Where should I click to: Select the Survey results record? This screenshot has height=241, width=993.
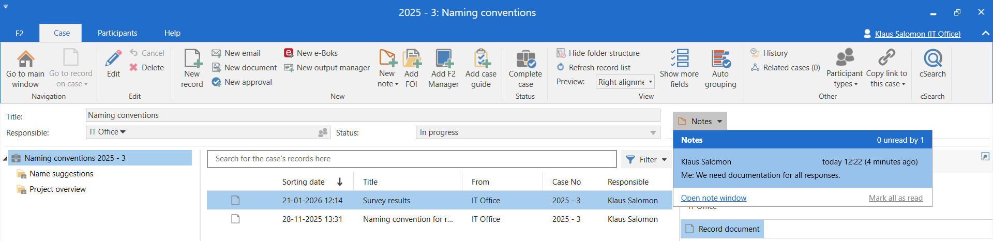pos(439,200)
